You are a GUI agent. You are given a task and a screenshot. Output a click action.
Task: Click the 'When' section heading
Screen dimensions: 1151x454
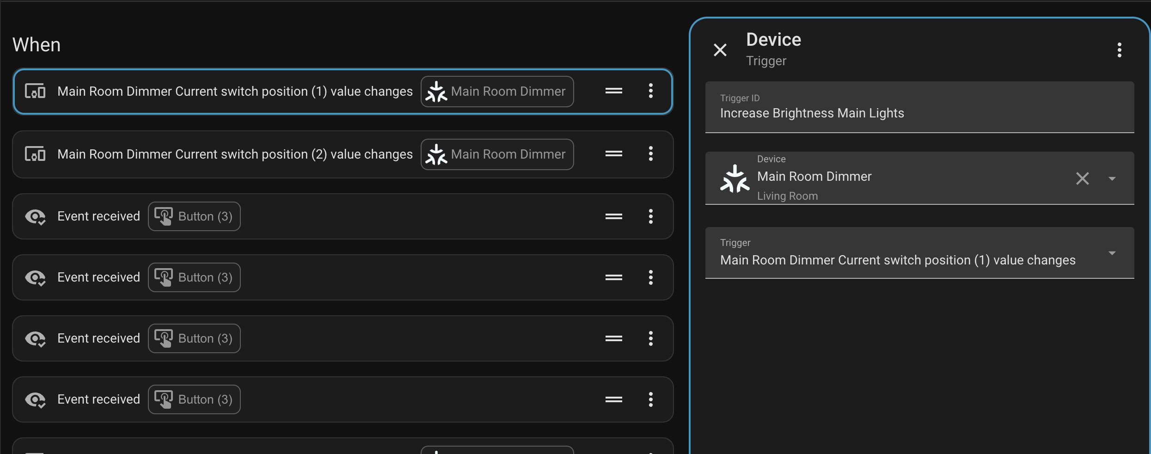pyautogui.click(x=37, y=45)
